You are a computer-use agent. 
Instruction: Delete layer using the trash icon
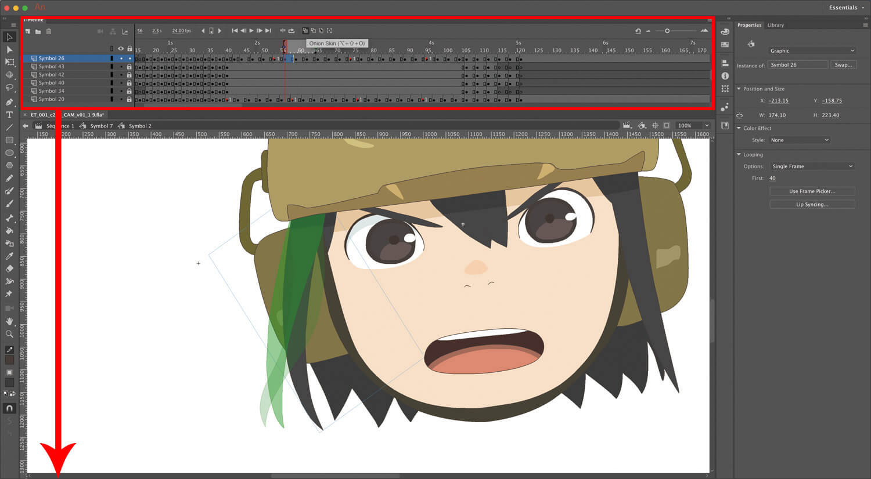(x=49, y=31)
